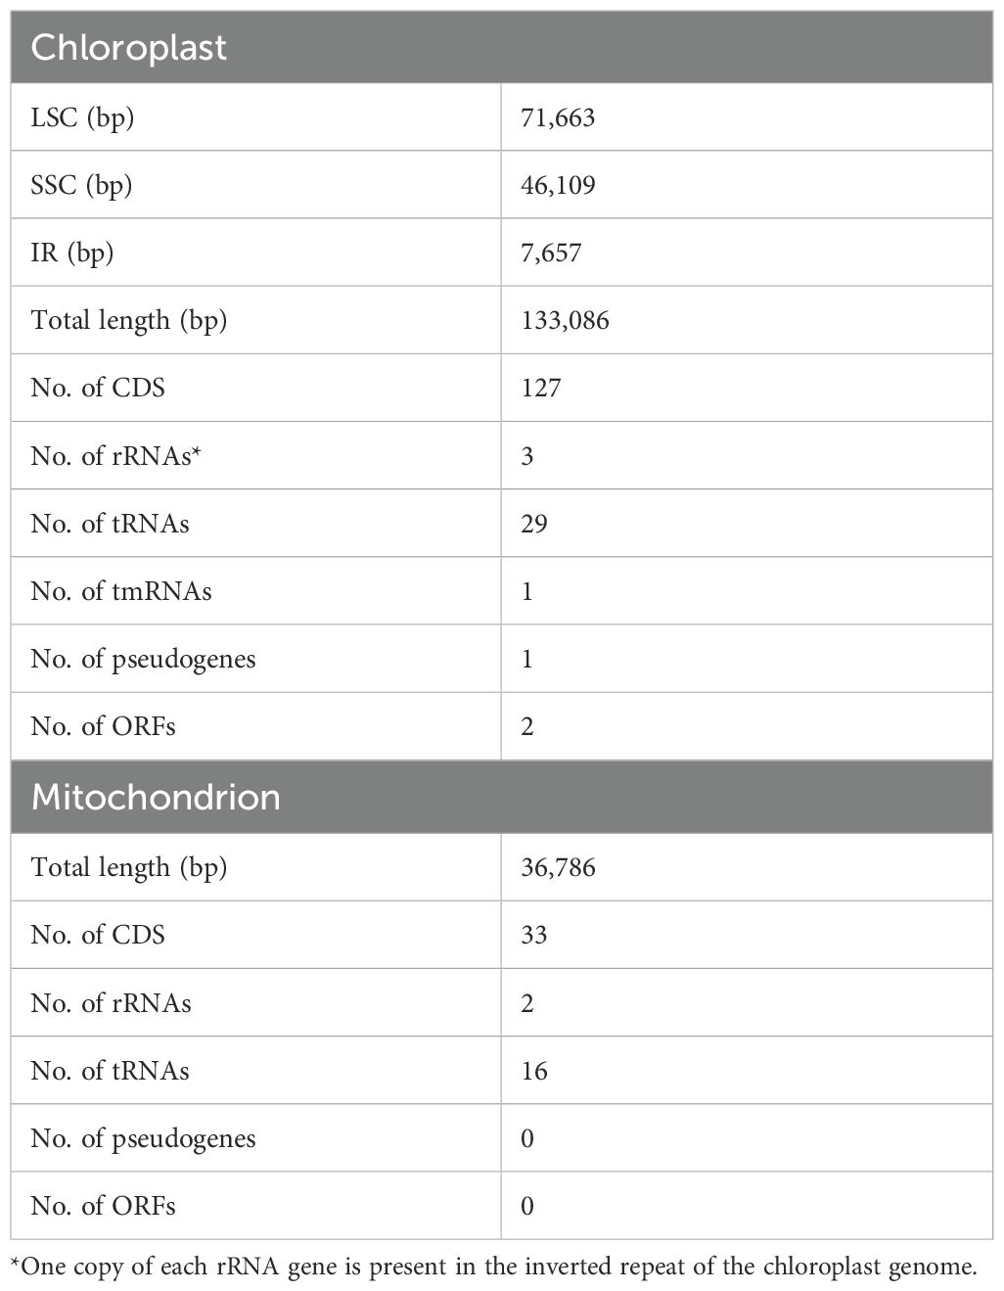Select the mitochondrion No. of ORFs label
The image size is (1004, 1291).
pyautogui.click(x=104, y=1206)
